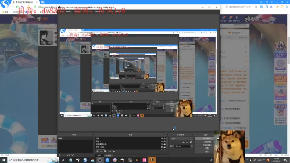The height and width of the screenshot is (163, 290).
Task: Open the browser downloads icon
Action: (x=287, y=7)
